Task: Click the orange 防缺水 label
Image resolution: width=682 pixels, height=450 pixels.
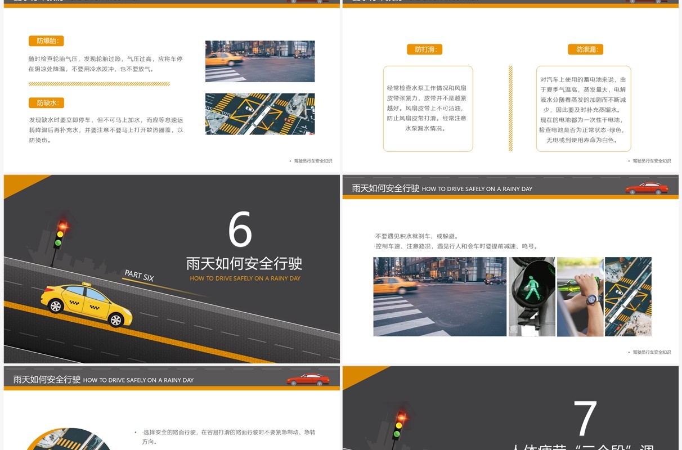Action: pyautogui.click(x=46, y=103)
